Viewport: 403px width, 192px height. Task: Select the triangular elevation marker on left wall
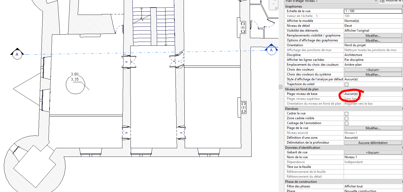[27, 89]
